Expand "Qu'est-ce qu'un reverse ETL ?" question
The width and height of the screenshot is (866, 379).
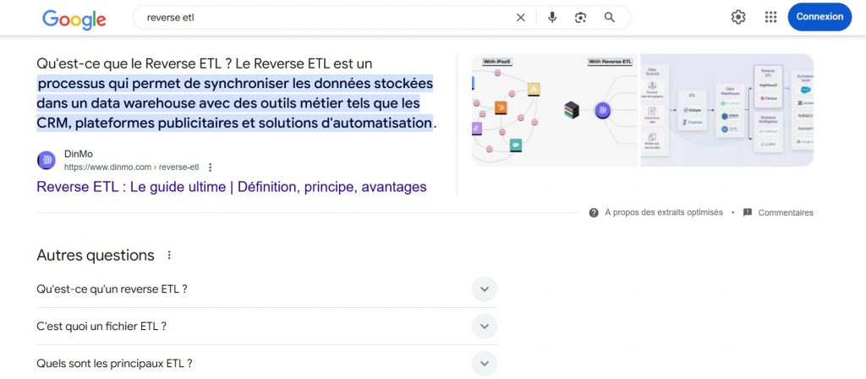[x=484, y=289]
